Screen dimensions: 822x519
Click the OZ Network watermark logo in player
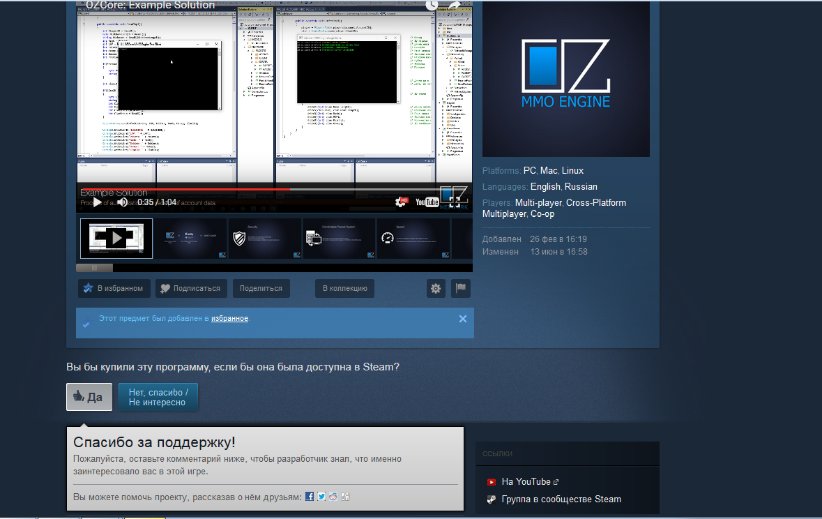[x=453, y=198]
